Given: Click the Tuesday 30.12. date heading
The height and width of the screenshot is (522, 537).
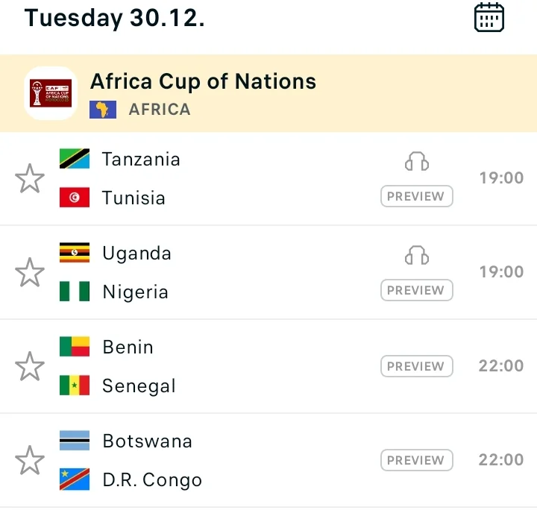Looking at the screenshot, I should pos(115,17).
